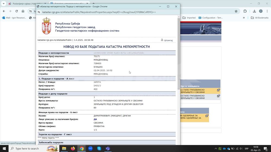
Task: Bookmark this page with the star icon
Action: (x=236, y=11)
